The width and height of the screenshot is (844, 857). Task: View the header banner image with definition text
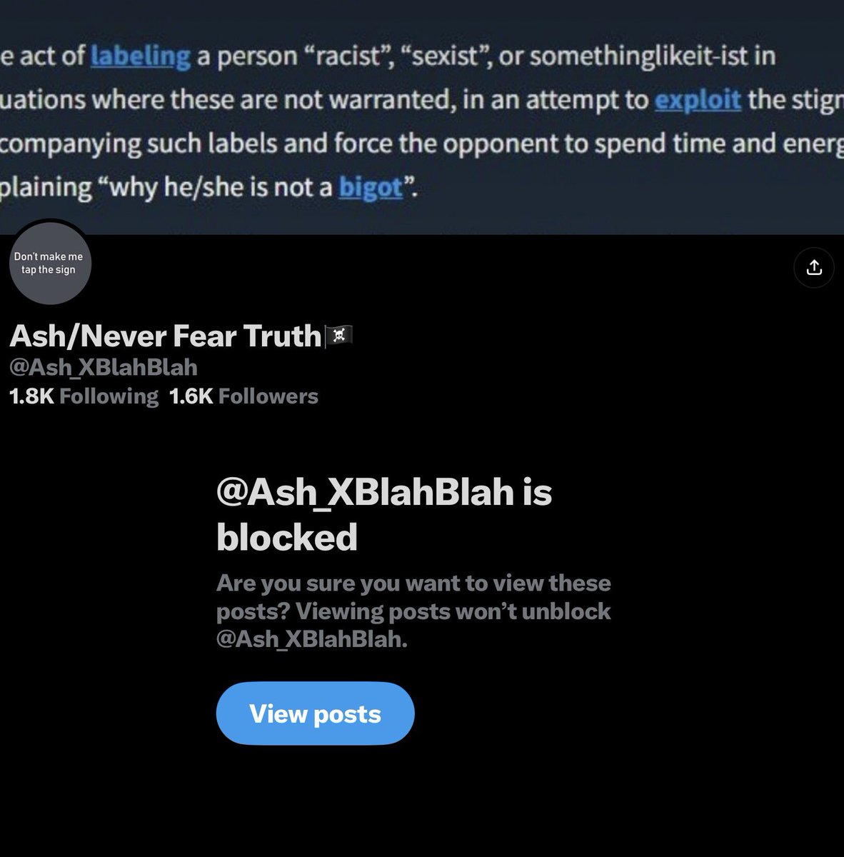coord(422,117)
